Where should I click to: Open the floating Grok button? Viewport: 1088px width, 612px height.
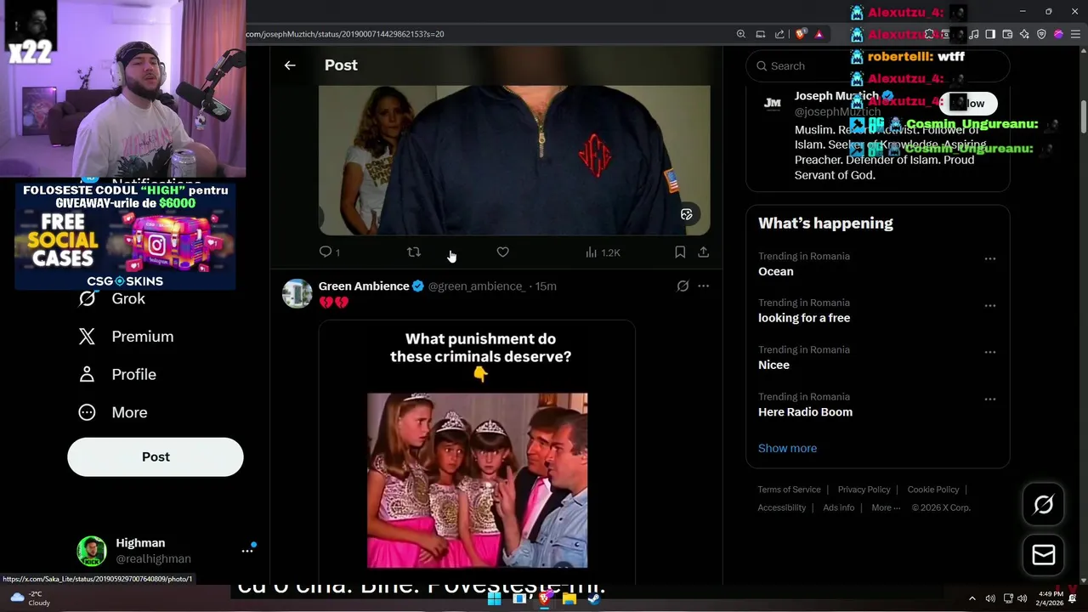tap(1044, 505)
